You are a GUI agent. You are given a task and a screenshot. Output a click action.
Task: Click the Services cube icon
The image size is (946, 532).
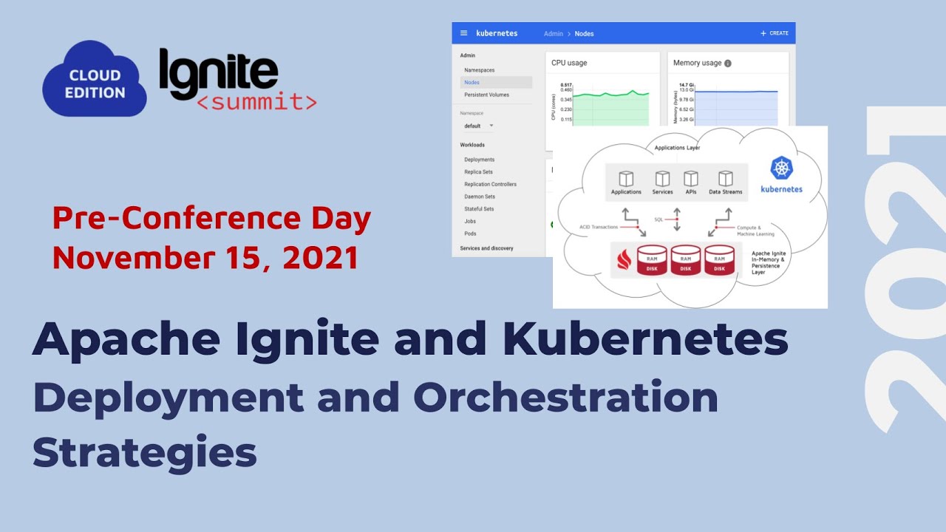pyautogui.click(x=662, y=179)
